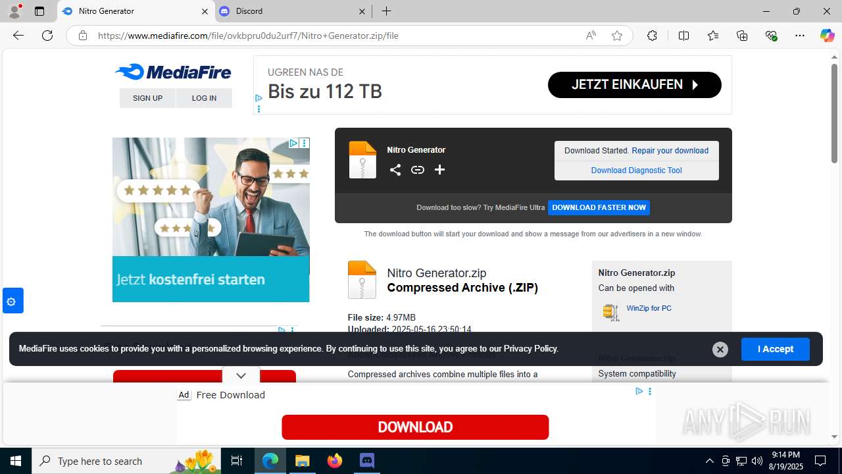This screenshot has height=474, width=842.
Task: Collapse the bottom ad with chevron
Action: point(241,375)
